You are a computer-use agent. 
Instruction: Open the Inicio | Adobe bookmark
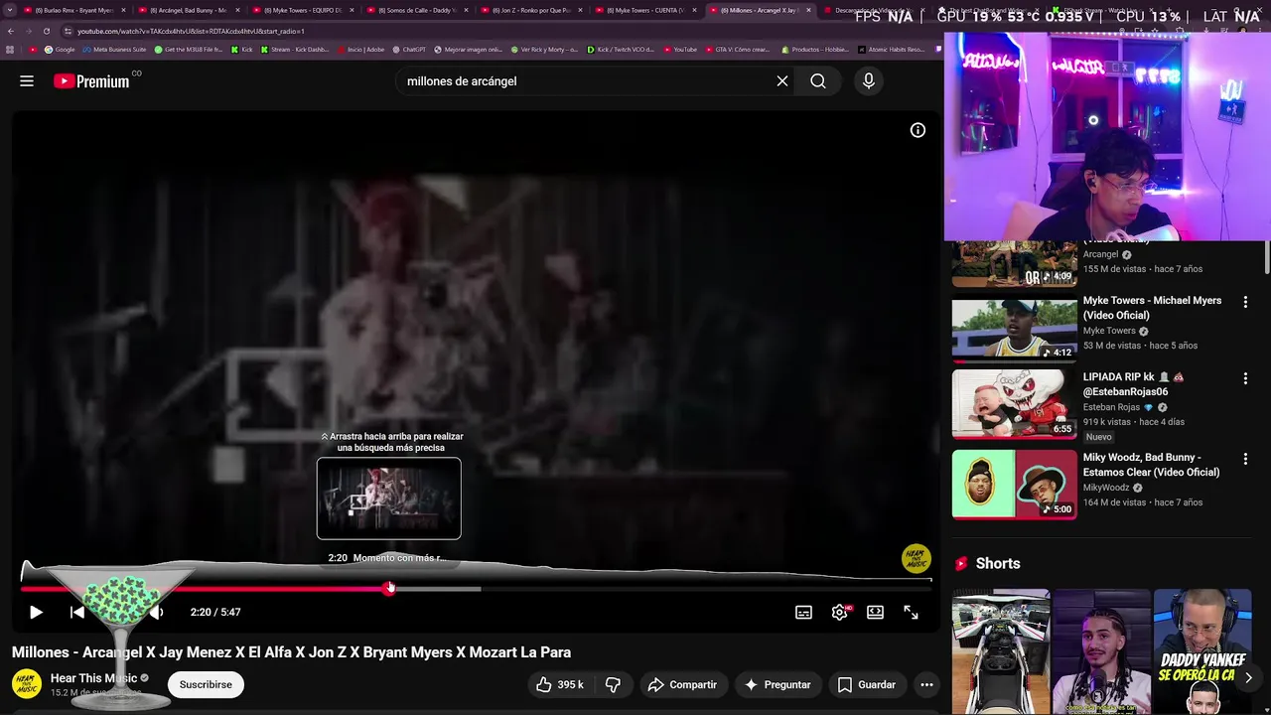tap(361, 50)
